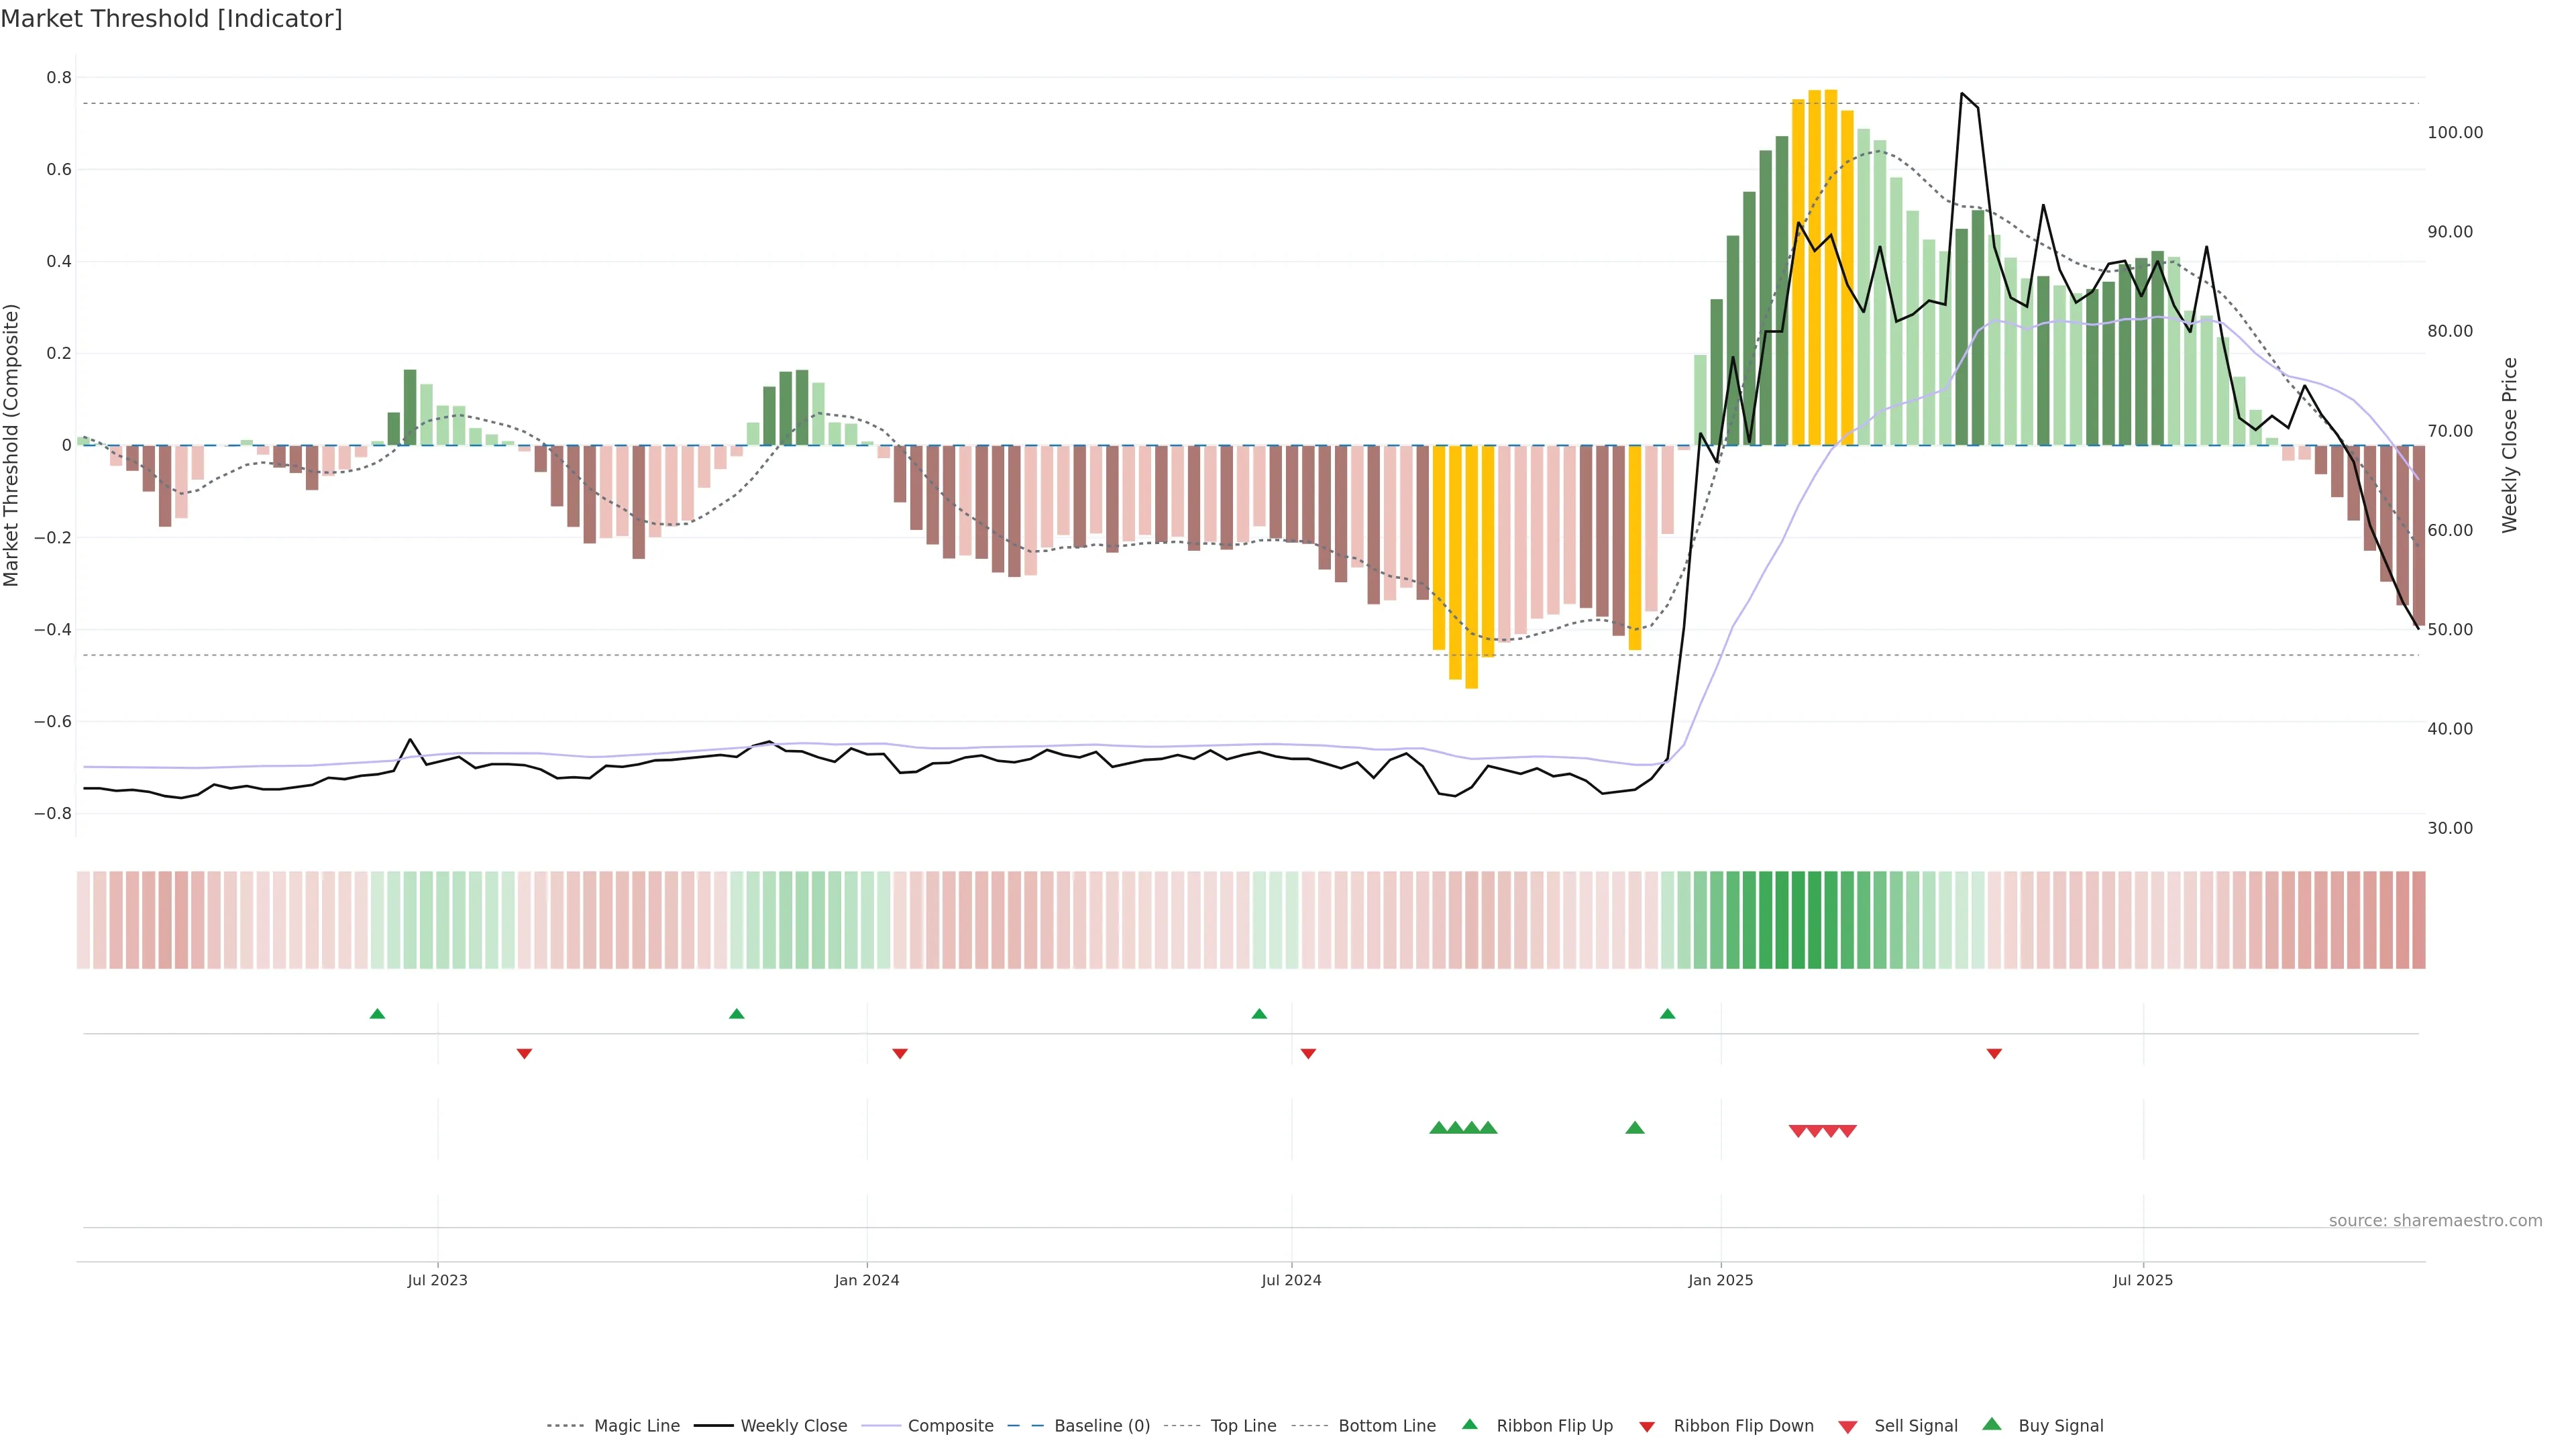
Task: Click the red Ribbon Flip Down triangle after Jan 2024
Action: (900, 1053)
